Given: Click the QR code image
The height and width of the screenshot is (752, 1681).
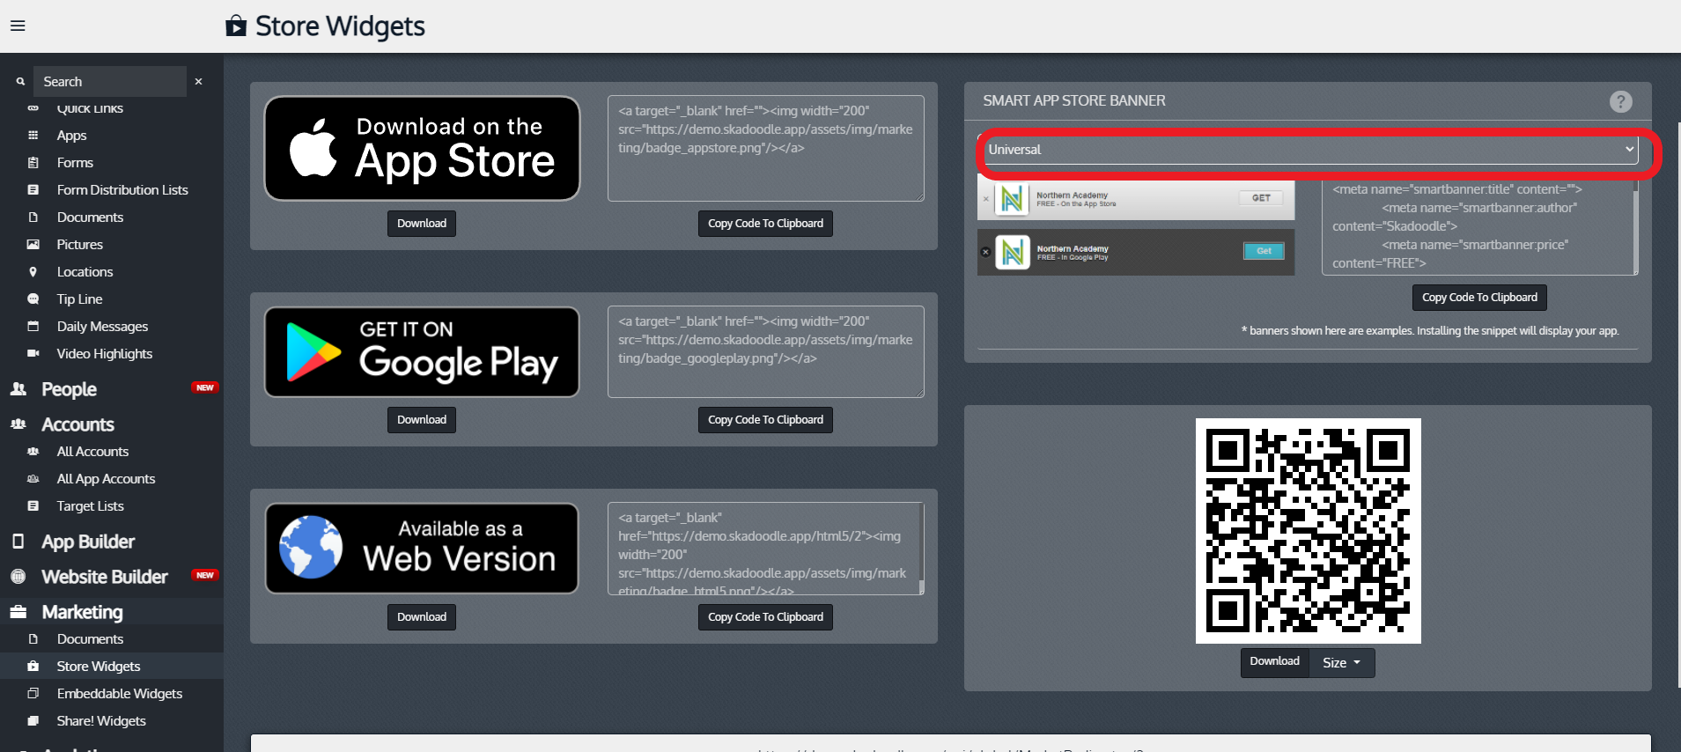Looking at the screenshot, I should pyautogui.click(x=1308, y=531).
